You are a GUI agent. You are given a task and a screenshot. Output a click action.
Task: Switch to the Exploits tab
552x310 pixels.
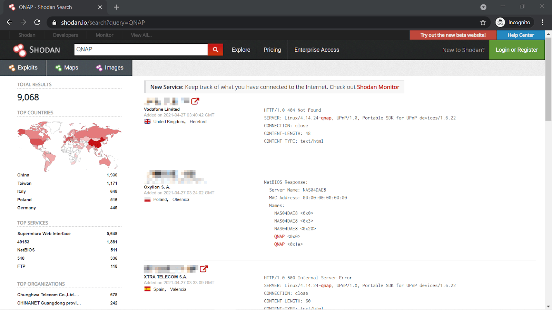23,68
